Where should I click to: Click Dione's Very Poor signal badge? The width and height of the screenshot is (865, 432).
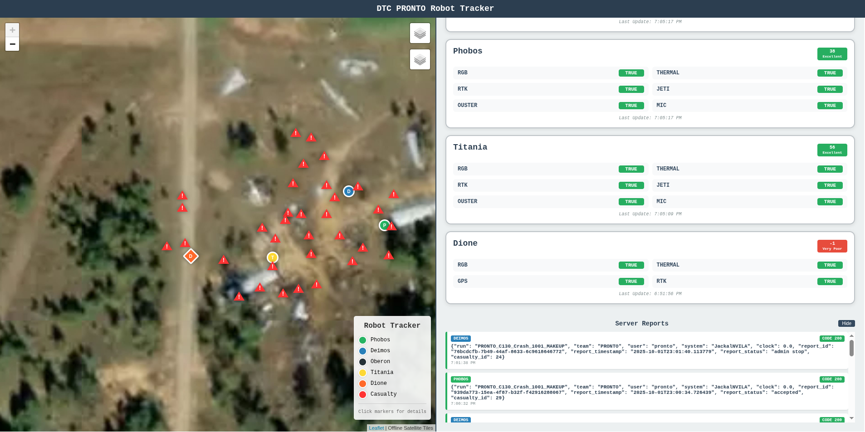tap(832, 246)
